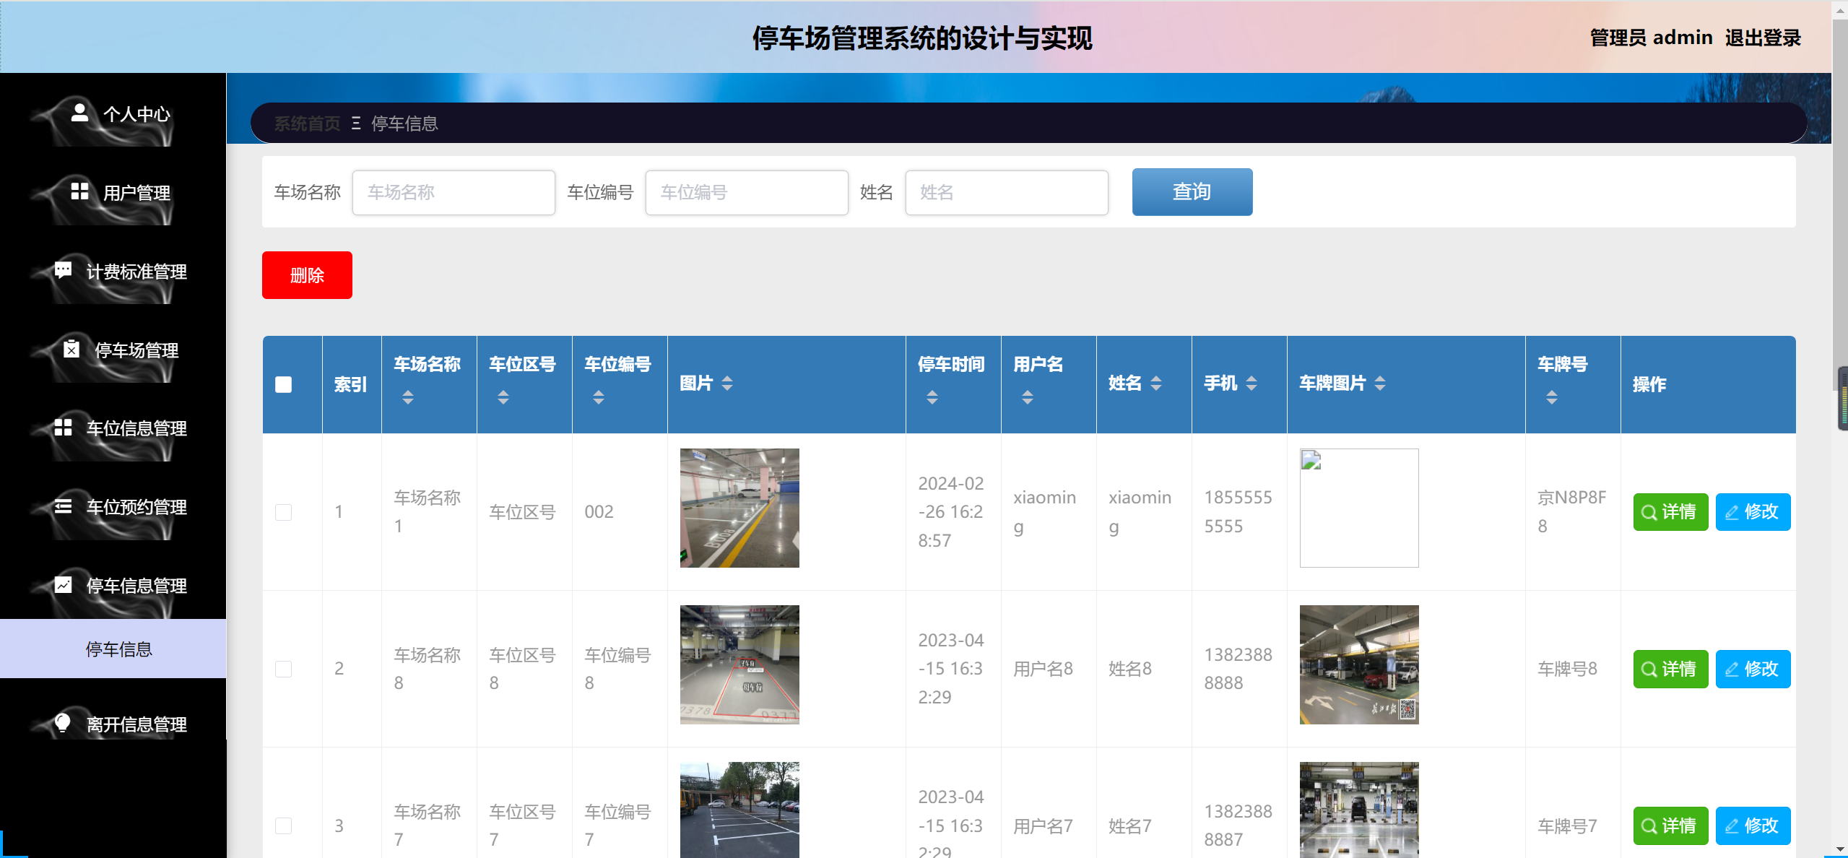1848x858 pixels.
Task: Open the 车位信息管理 menu
Action: tap(113, 429)
